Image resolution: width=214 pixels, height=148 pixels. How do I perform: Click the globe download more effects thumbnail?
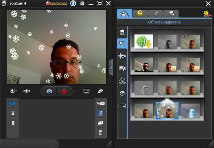[144, 42]
